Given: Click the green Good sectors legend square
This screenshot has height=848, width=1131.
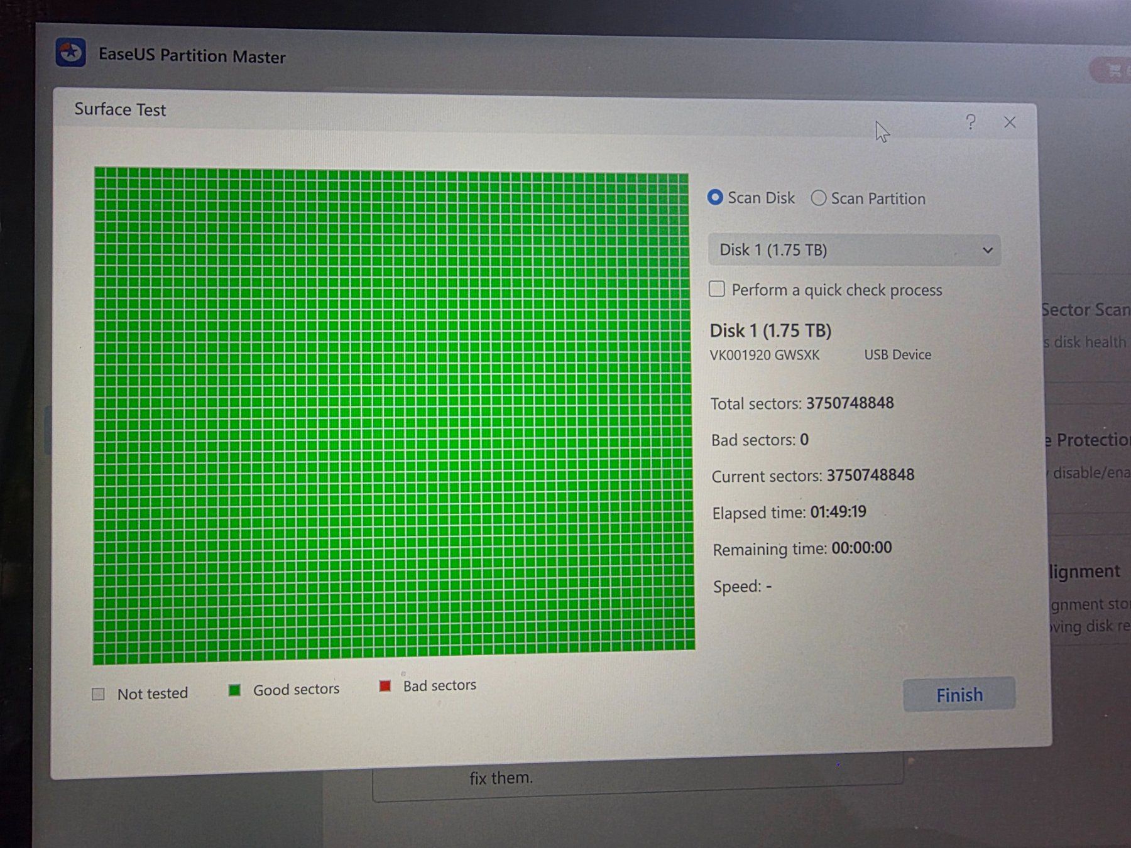Looking at the screenshot, I should [234, 690].
